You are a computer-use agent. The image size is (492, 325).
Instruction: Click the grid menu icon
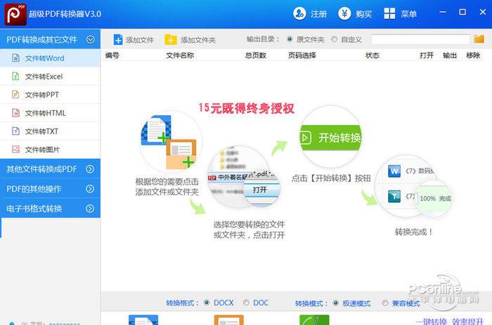[389, 13]
